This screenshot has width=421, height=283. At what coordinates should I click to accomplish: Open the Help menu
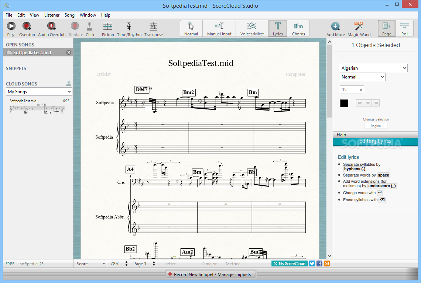coord(106,15)
